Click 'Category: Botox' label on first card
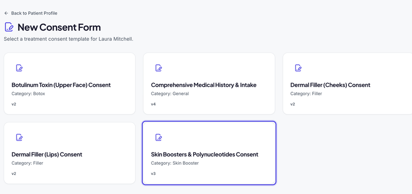 click(x=28, y=94)
